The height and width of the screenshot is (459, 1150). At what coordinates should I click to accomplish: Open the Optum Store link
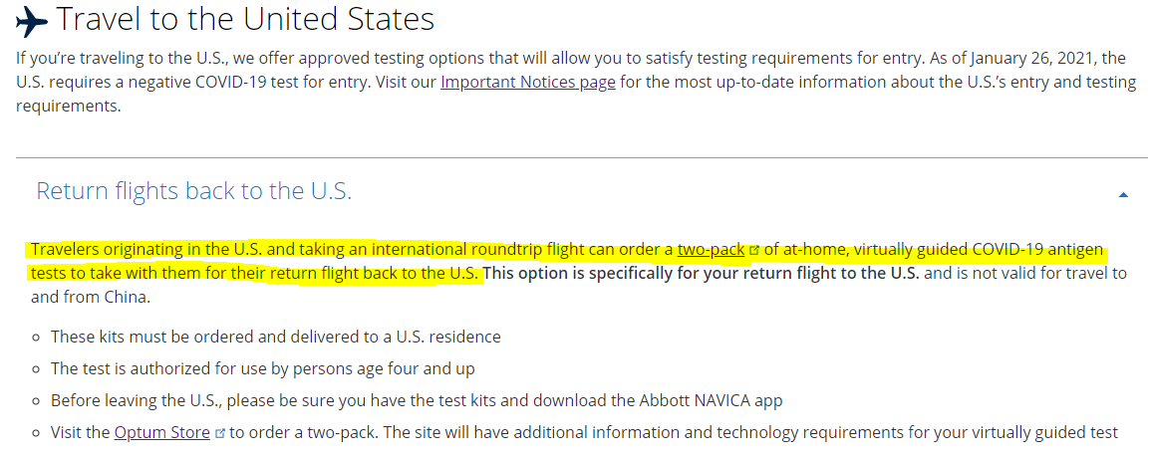(162, 432)
